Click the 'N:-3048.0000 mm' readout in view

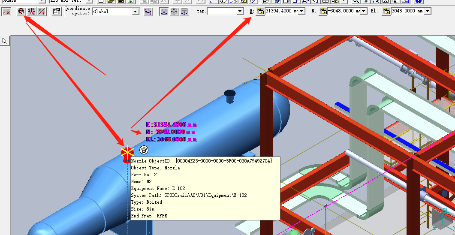coord(172,132)
